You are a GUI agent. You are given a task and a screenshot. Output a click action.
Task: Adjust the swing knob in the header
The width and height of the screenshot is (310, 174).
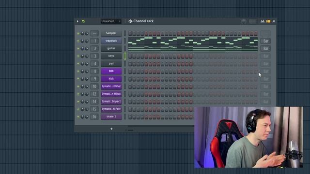point(243,21)
